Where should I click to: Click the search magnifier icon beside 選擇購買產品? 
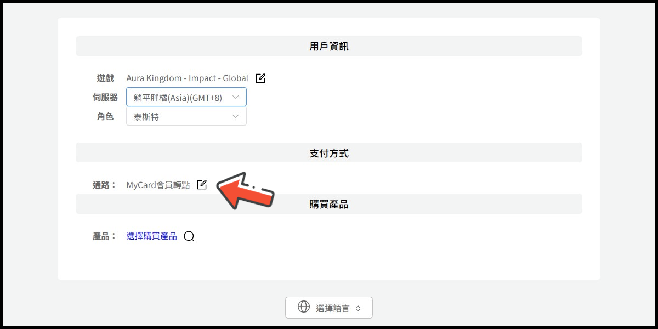coord(189,236)
